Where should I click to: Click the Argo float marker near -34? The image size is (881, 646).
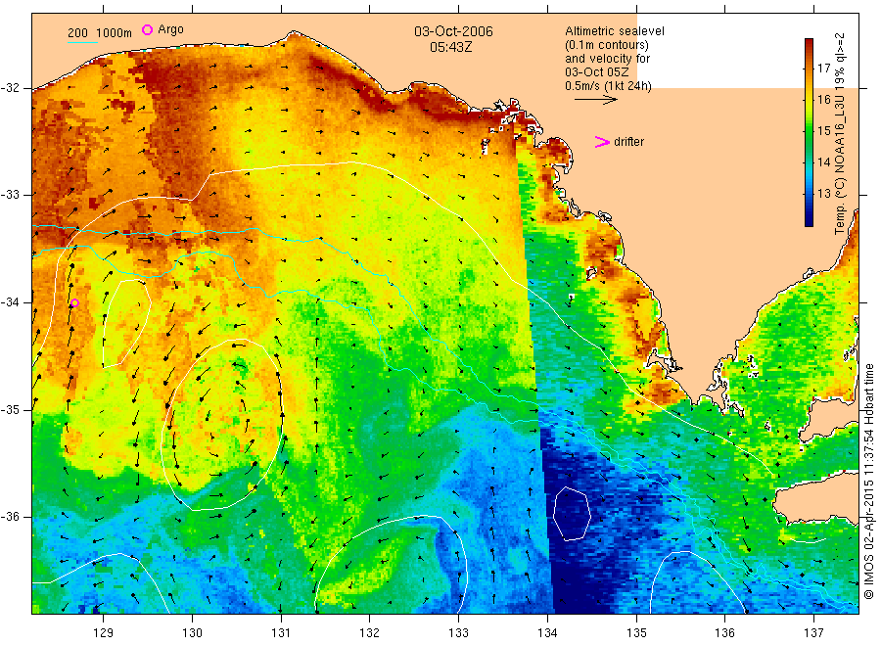(x=74, y=303)
